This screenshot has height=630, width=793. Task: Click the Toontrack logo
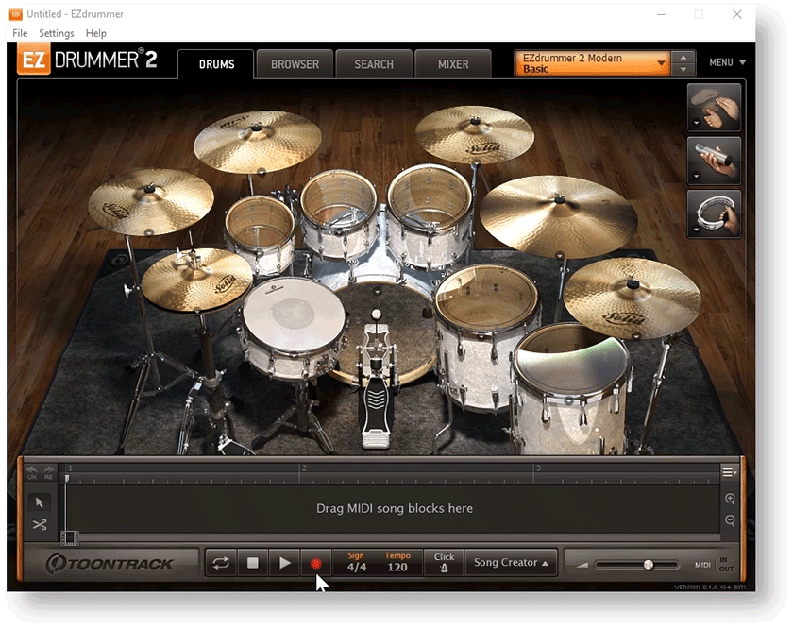(110, 564)
